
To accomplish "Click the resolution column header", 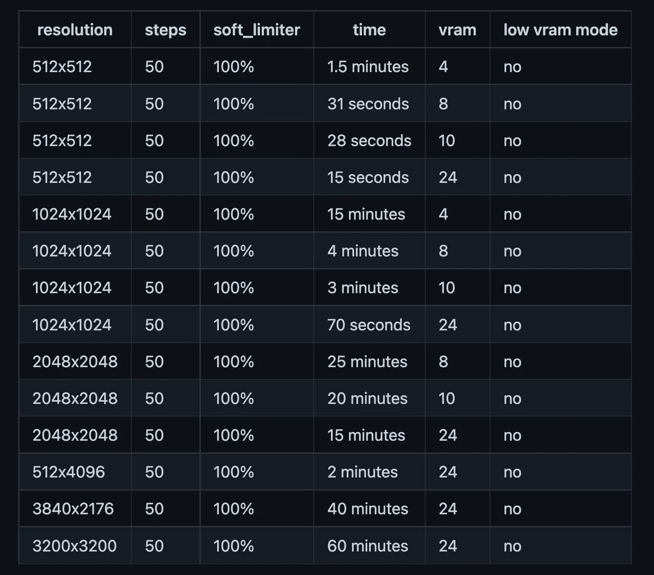I will [x=75, y=29].
